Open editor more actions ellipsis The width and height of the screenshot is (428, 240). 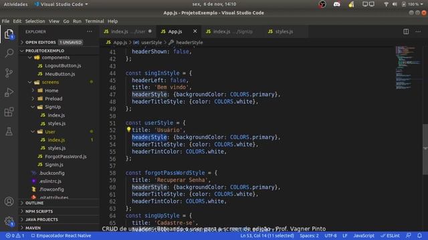click(x=418, y=31)
